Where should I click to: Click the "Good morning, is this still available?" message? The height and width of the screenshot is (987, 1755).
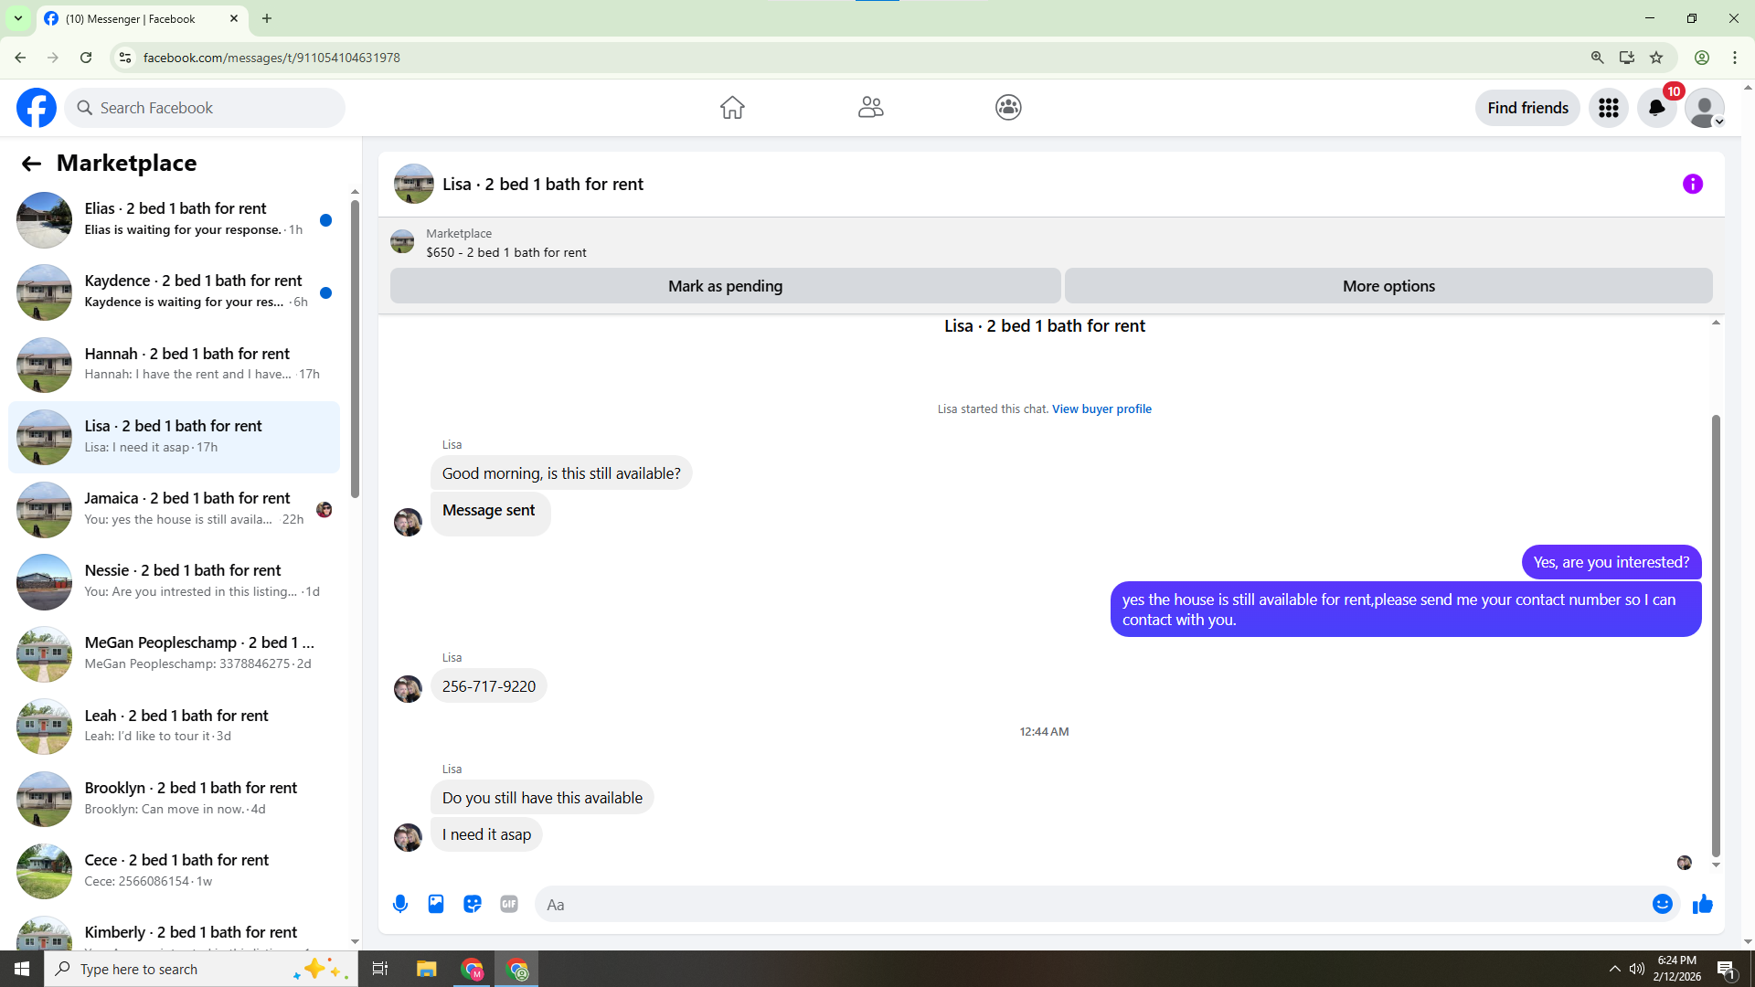(x=561, y=474)
